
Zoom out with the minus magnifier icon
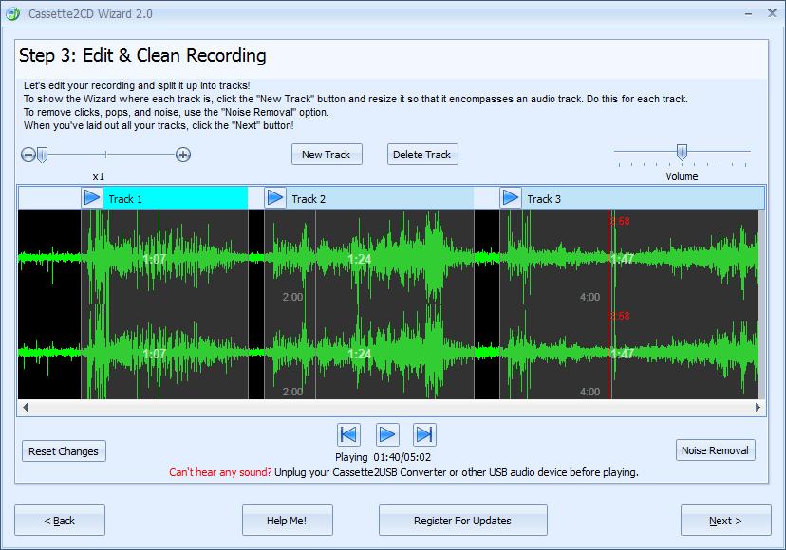tap(28, 155)
